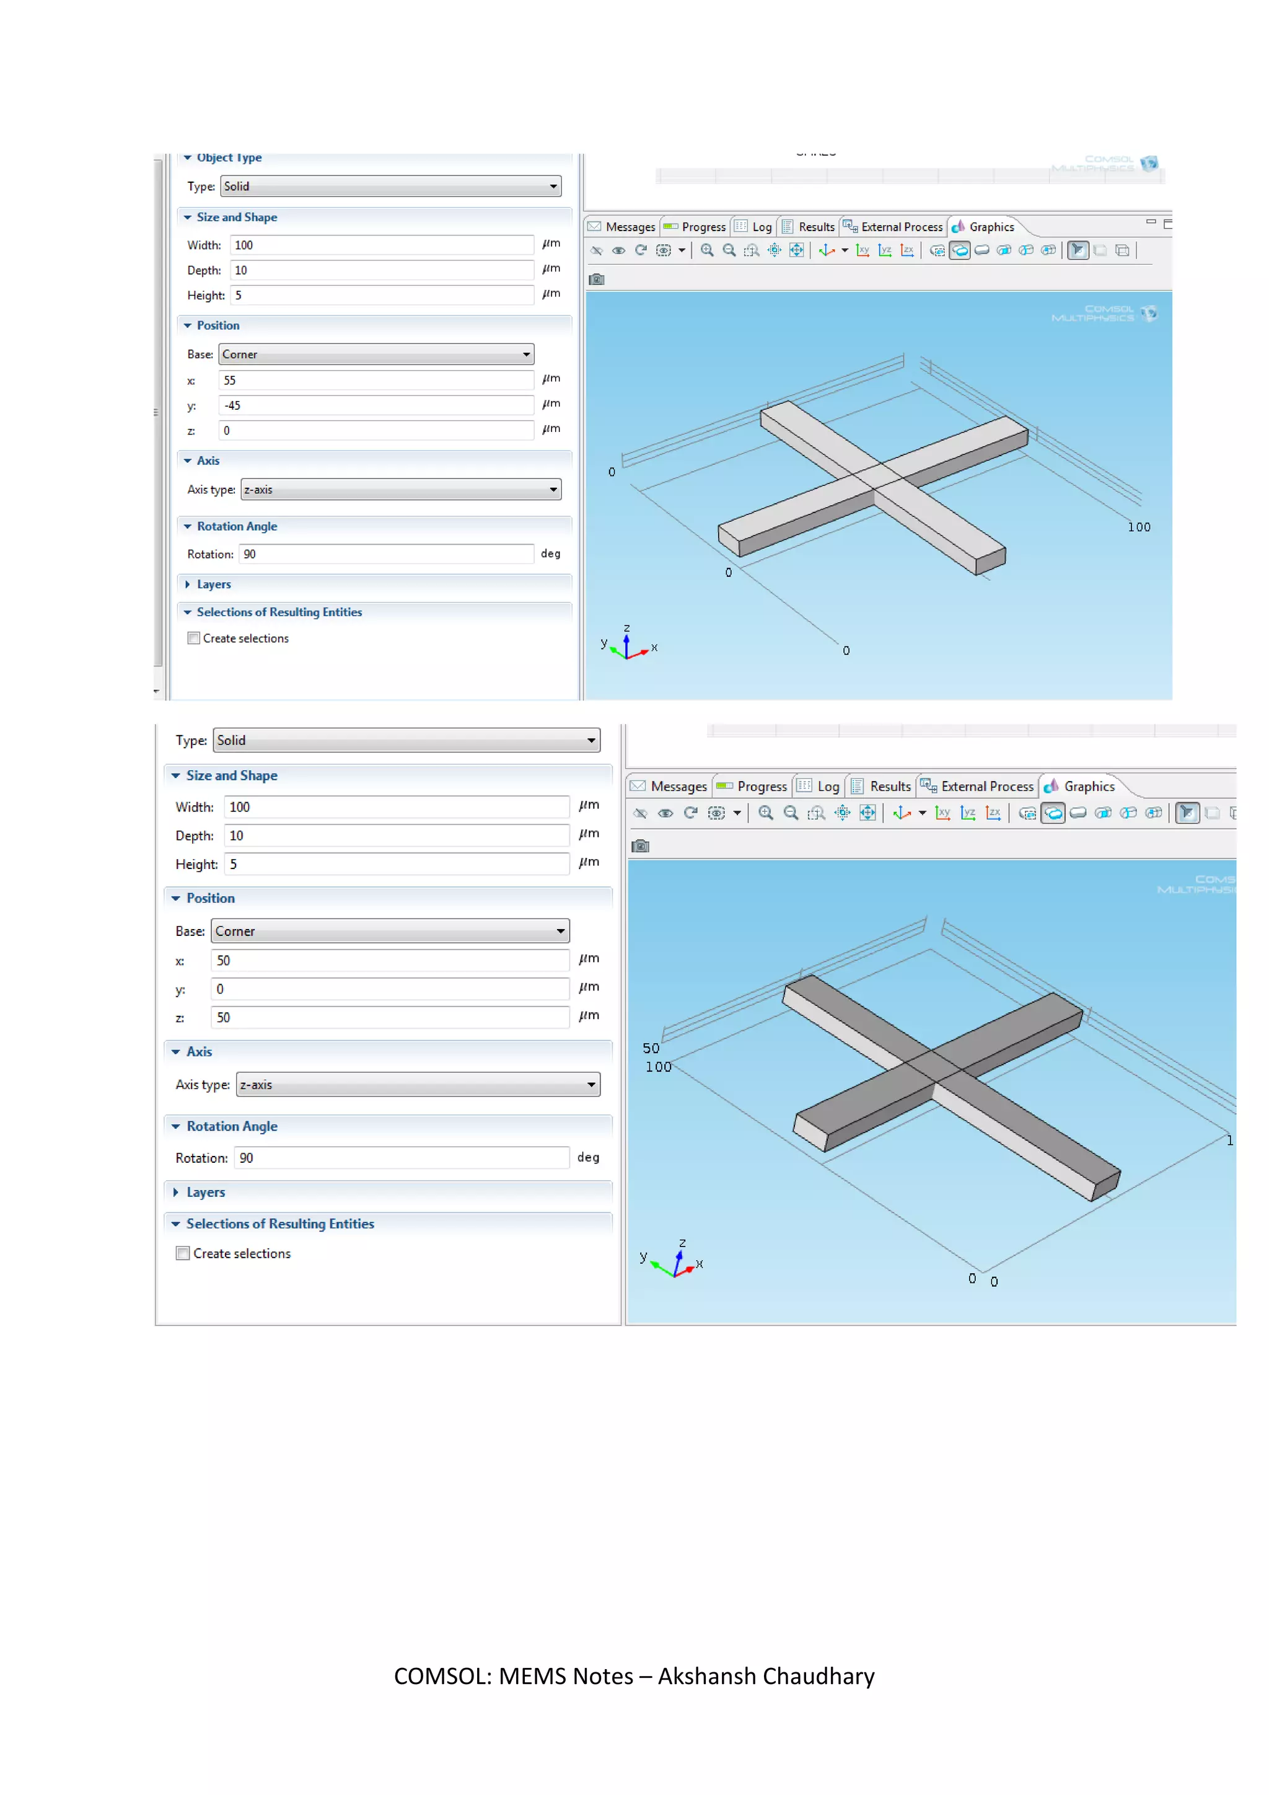This screenshot has width=1269, height=1795.
Task: Open 3D view dropdown arrow in lower toolbar
Action: 923,813
